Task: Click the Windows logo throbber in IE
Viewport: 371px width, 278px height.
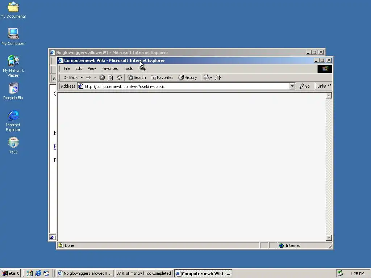Action: point(325,68)
